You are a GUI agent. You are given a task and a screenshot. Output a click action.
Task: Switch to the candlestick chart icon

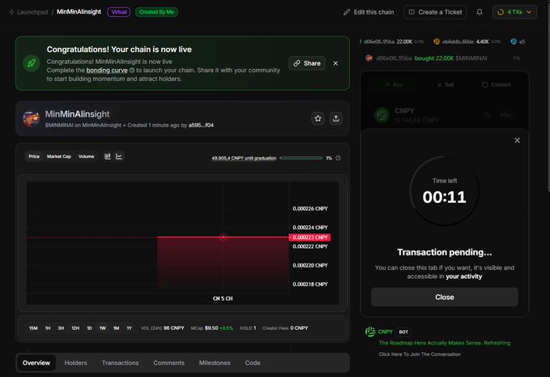tap(108, 156)
